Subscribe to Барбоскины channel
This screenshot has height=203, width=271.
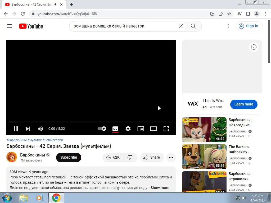tap(69, 158)
